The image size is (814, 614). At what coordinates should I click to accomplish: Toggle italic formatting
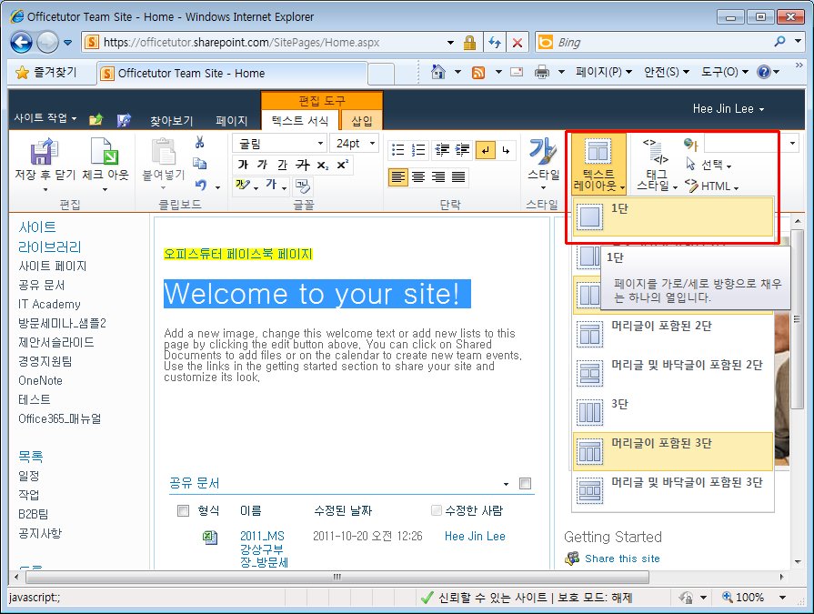(262, 165)
